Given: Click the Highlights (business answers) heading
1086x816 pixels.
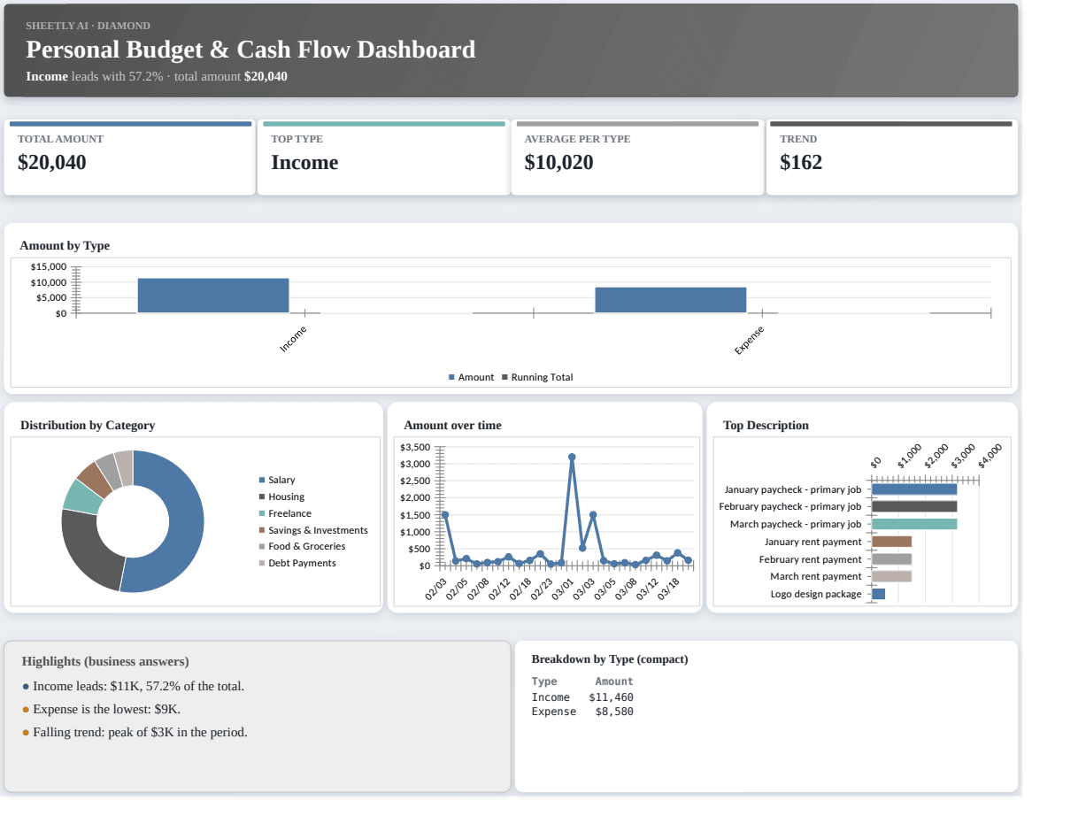Looking at the screenshot, I should click(x=105, y=661).
